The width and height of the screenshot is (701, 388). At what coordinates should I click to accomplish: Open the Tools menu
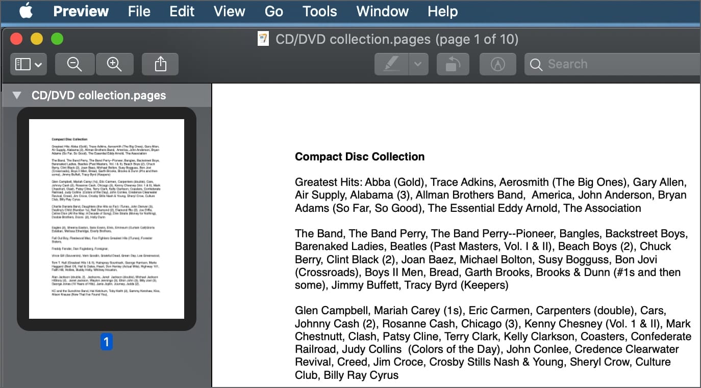(x=319, y=11)
